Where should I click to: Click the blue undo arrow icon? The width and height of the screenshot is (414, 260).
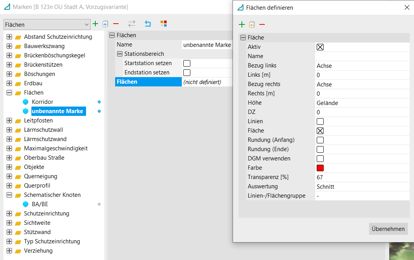coord(148,24)
